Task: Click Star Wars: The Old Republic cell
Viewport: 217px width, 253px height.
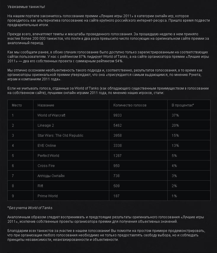Action: tap(60, 135)
